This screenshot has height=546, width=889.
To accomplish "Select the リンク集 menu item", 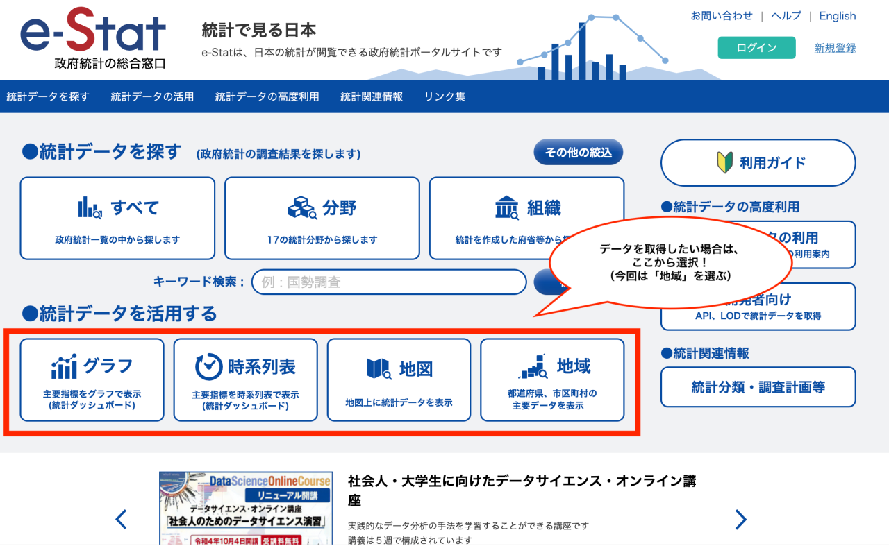I will coord(444,96).
